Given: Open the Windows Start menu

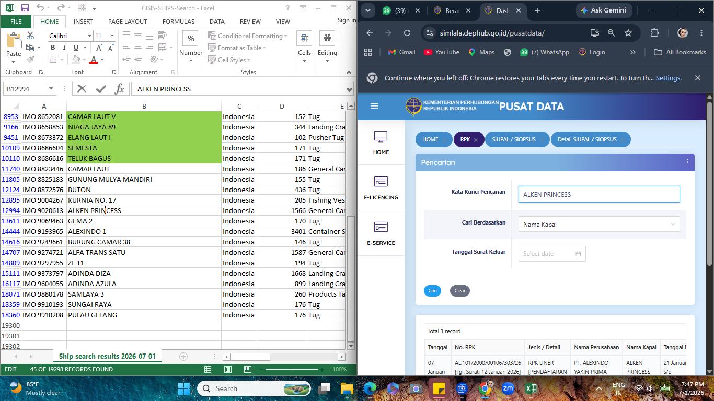Looking at the screenshot, I should 183,388.
